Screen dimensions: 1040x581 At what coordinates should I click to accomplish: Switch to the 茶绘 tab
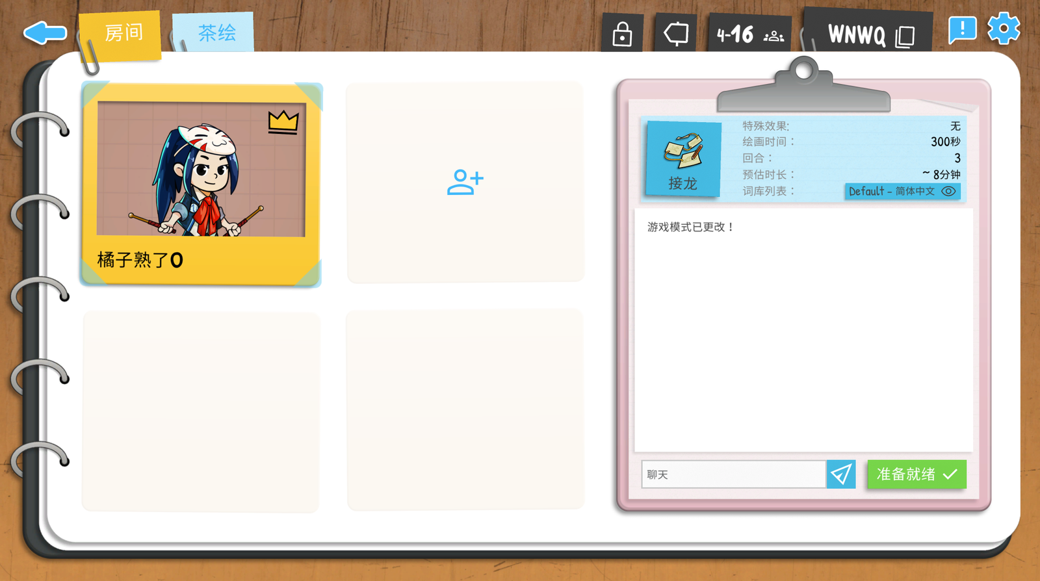214,32
